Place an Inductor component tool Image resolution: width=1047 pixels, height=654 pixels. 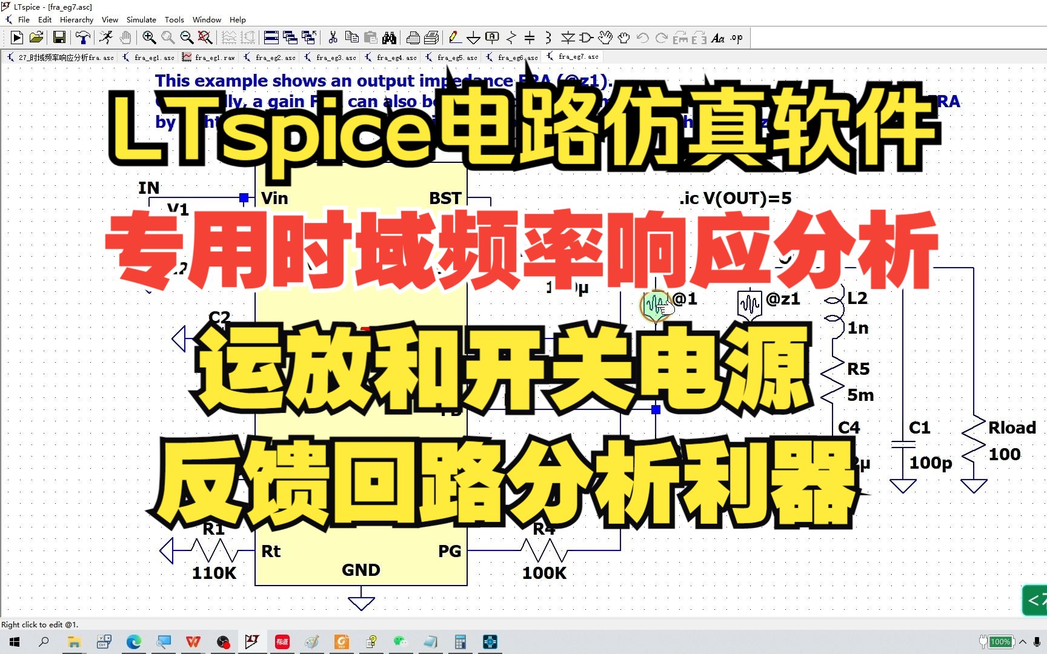(548, 38)
